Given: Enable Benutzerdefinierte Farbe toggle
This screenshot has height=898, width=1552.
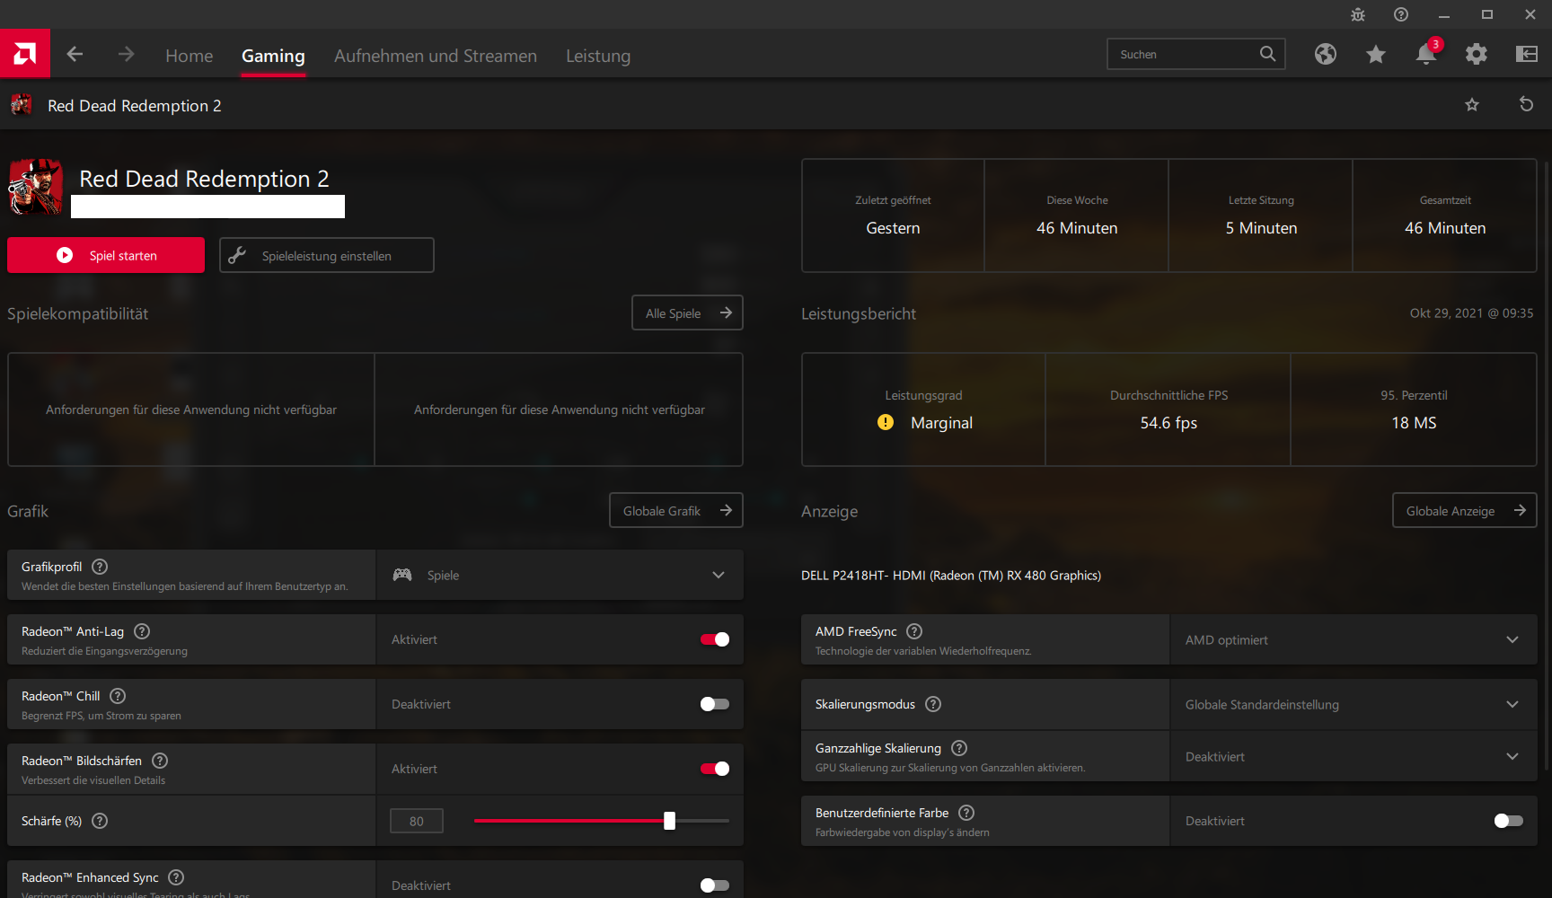Looking at the screenshot, I should pyautogui.click(x=1509, y=821).
